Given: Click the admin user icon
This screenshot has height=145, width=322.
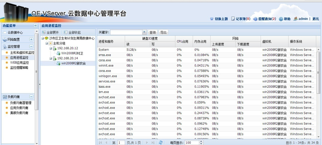Looking at the screenshot, I should [x=296, y=19].
